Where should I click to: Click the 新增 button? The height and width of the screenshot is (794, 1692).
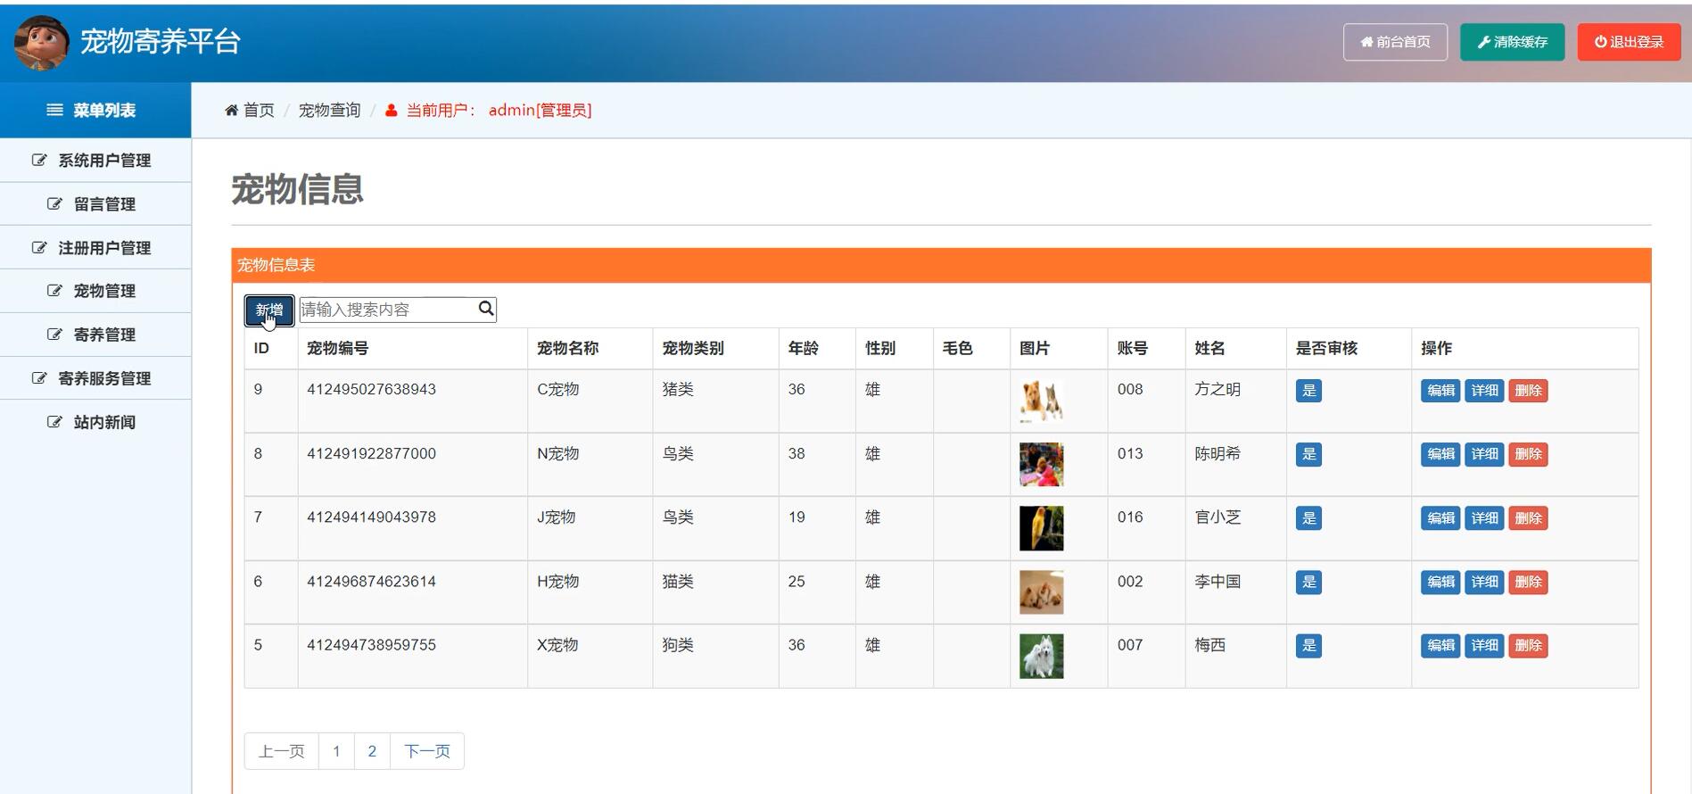[269, 310]
